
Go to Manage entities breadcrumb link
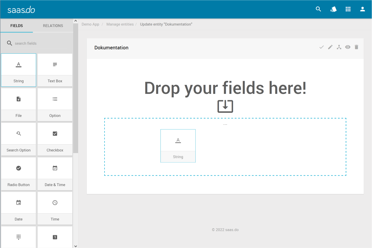[120, 24]
